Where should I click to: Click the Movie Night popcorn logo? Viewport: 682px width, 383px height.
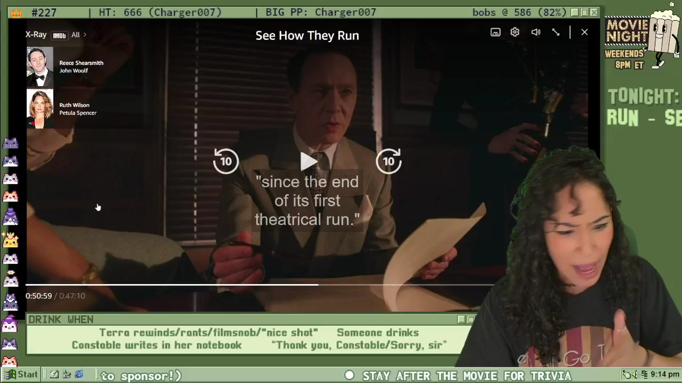point(642,36)
